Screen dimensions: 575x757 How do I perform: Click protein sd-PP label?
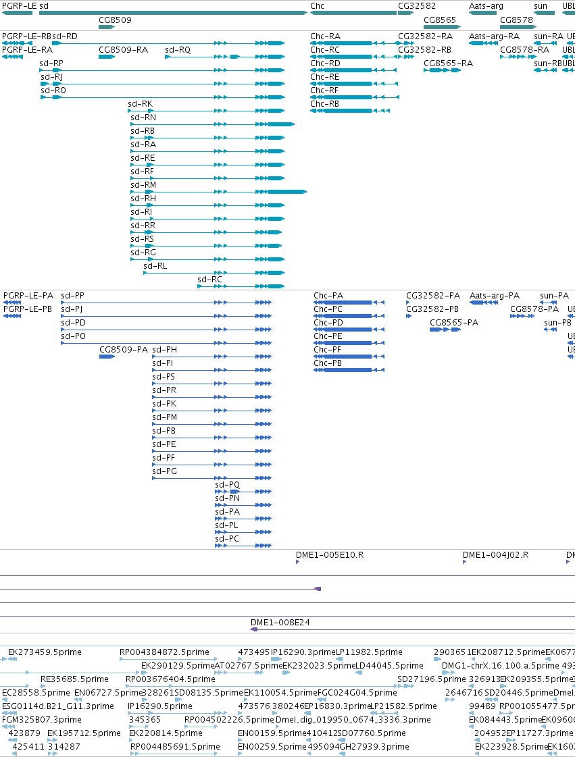click(x=72, y=296)
